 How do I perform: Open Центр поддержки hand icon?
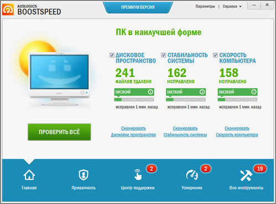138,175
